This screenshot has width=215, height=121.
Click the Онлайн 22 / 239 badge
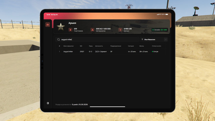[x=160, y=30]
